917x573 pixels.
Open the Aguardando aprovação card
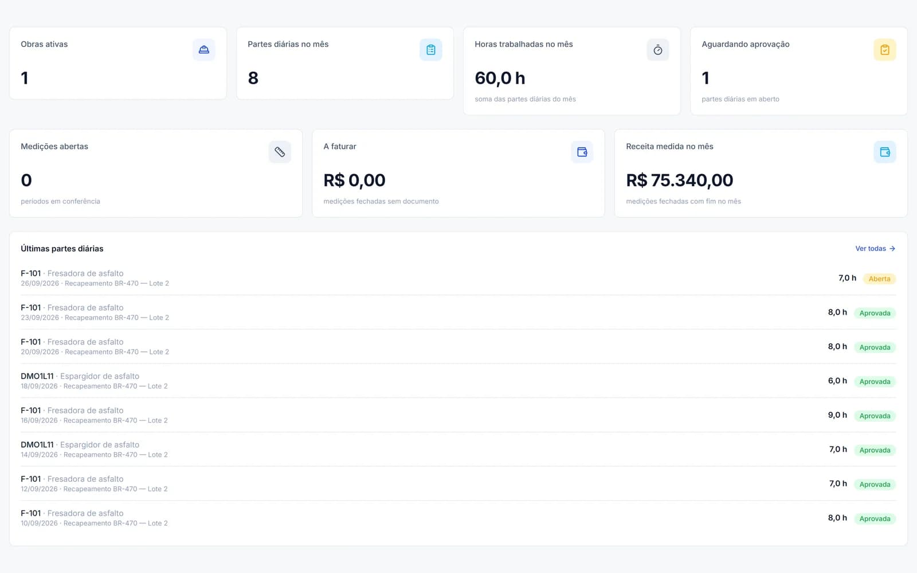798,71
